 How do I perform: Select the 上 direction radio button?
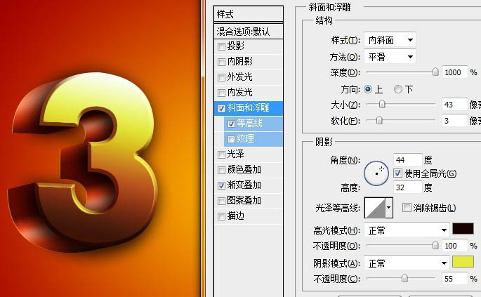[367, 89]
